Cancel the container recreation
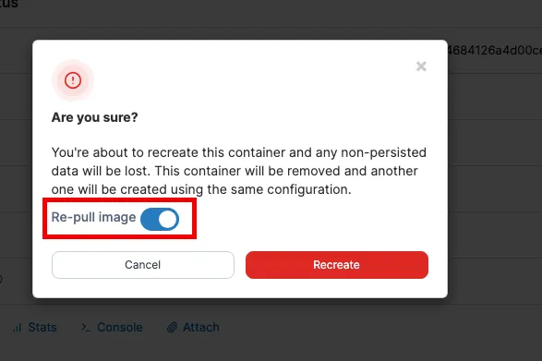Viewport: 542px width, 361px height. pyautogui.click(x=143, y=265)
